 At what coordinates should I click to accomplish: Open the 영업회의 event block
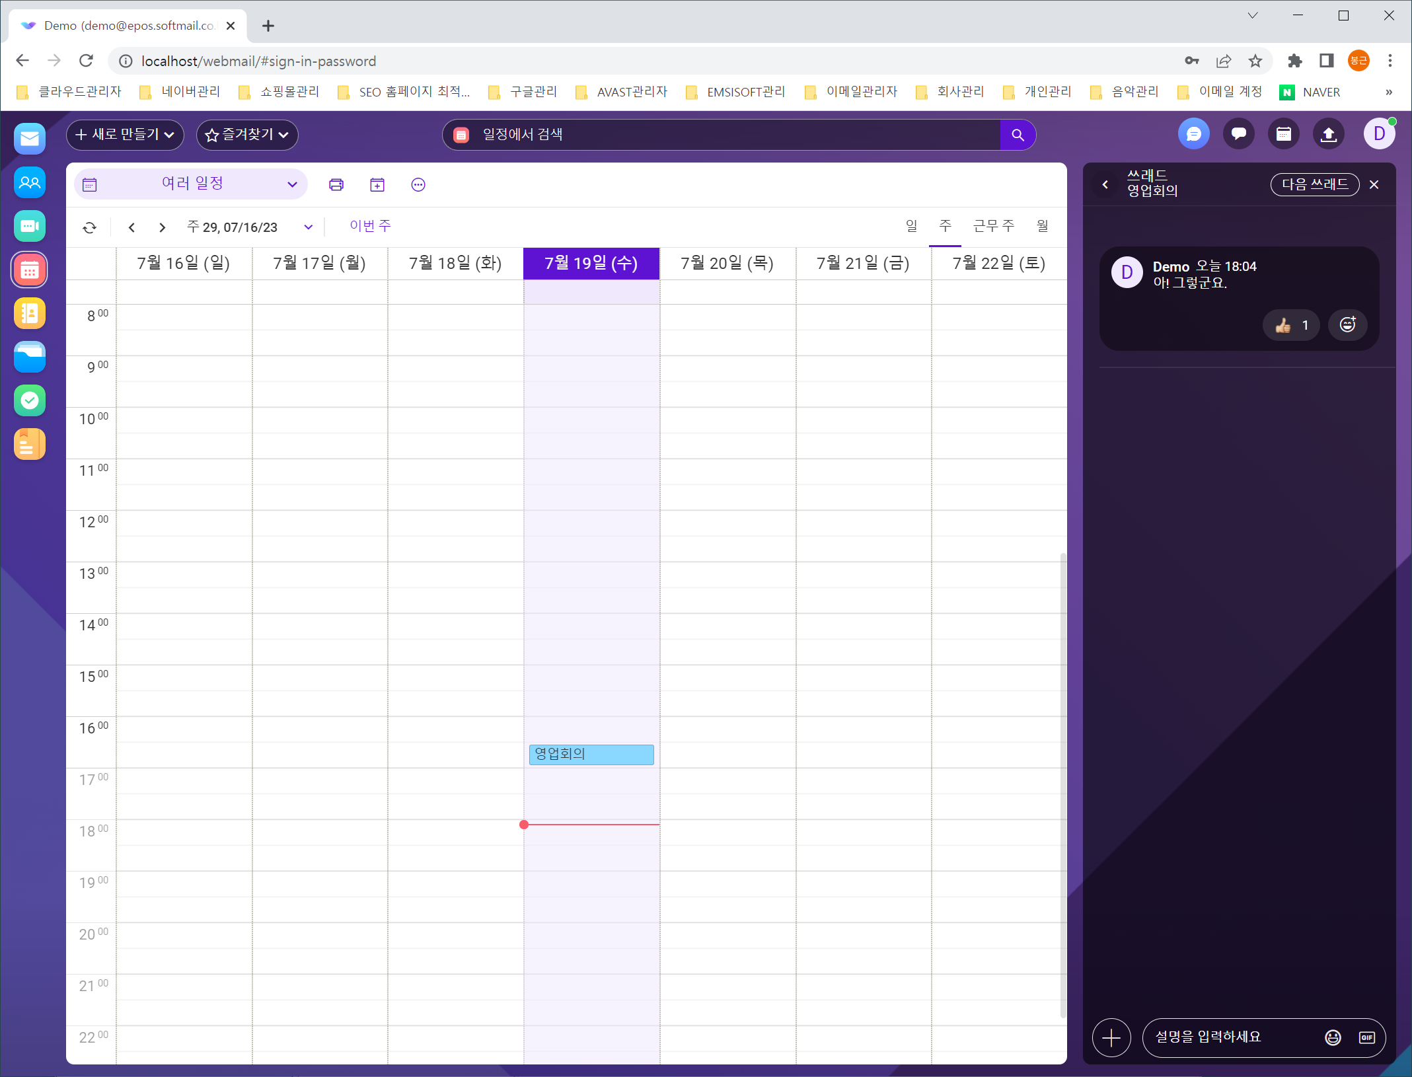[591, 755]
